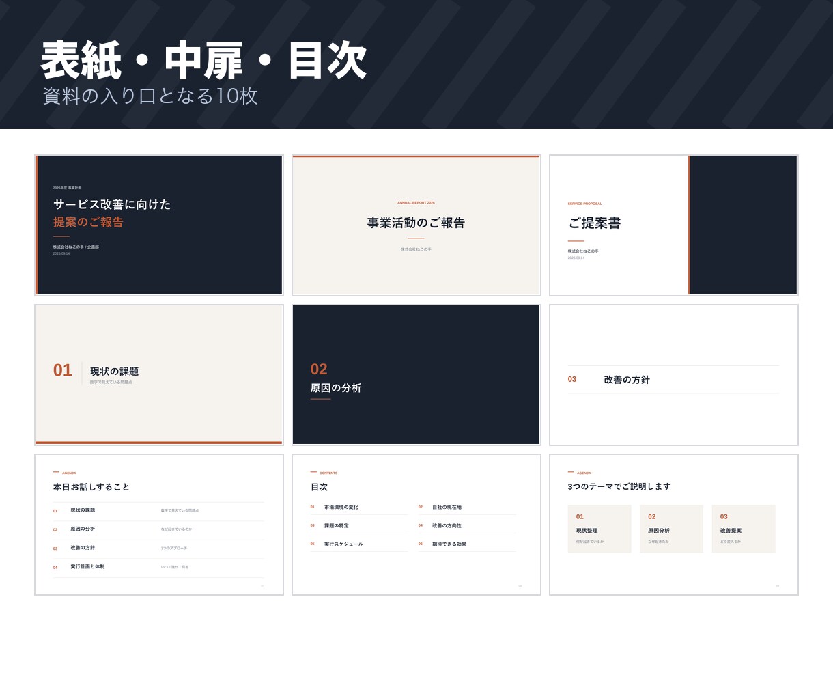Click agenda row 04 実行計画と体制

[158, 567]
